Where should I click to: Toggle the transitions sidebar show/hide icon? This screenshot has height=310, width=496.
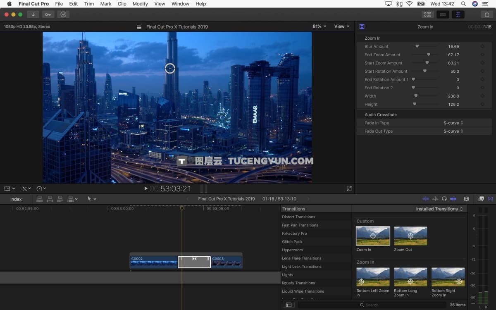click(289, 305)
